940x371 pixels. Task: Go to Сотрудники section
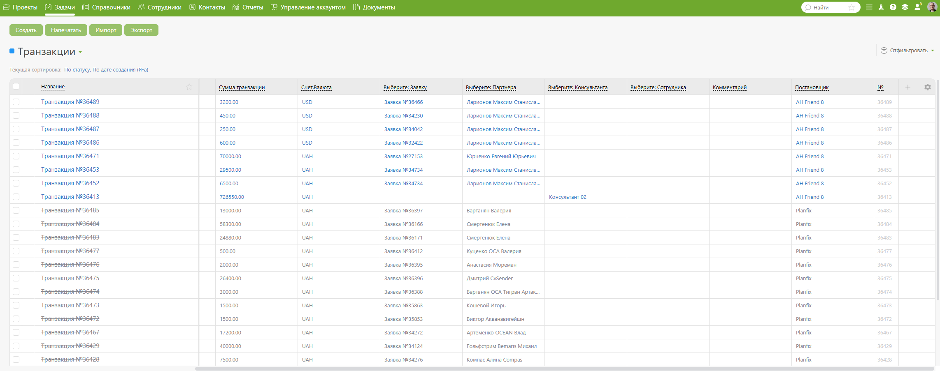pyautogui.click(x=160, y=7)
